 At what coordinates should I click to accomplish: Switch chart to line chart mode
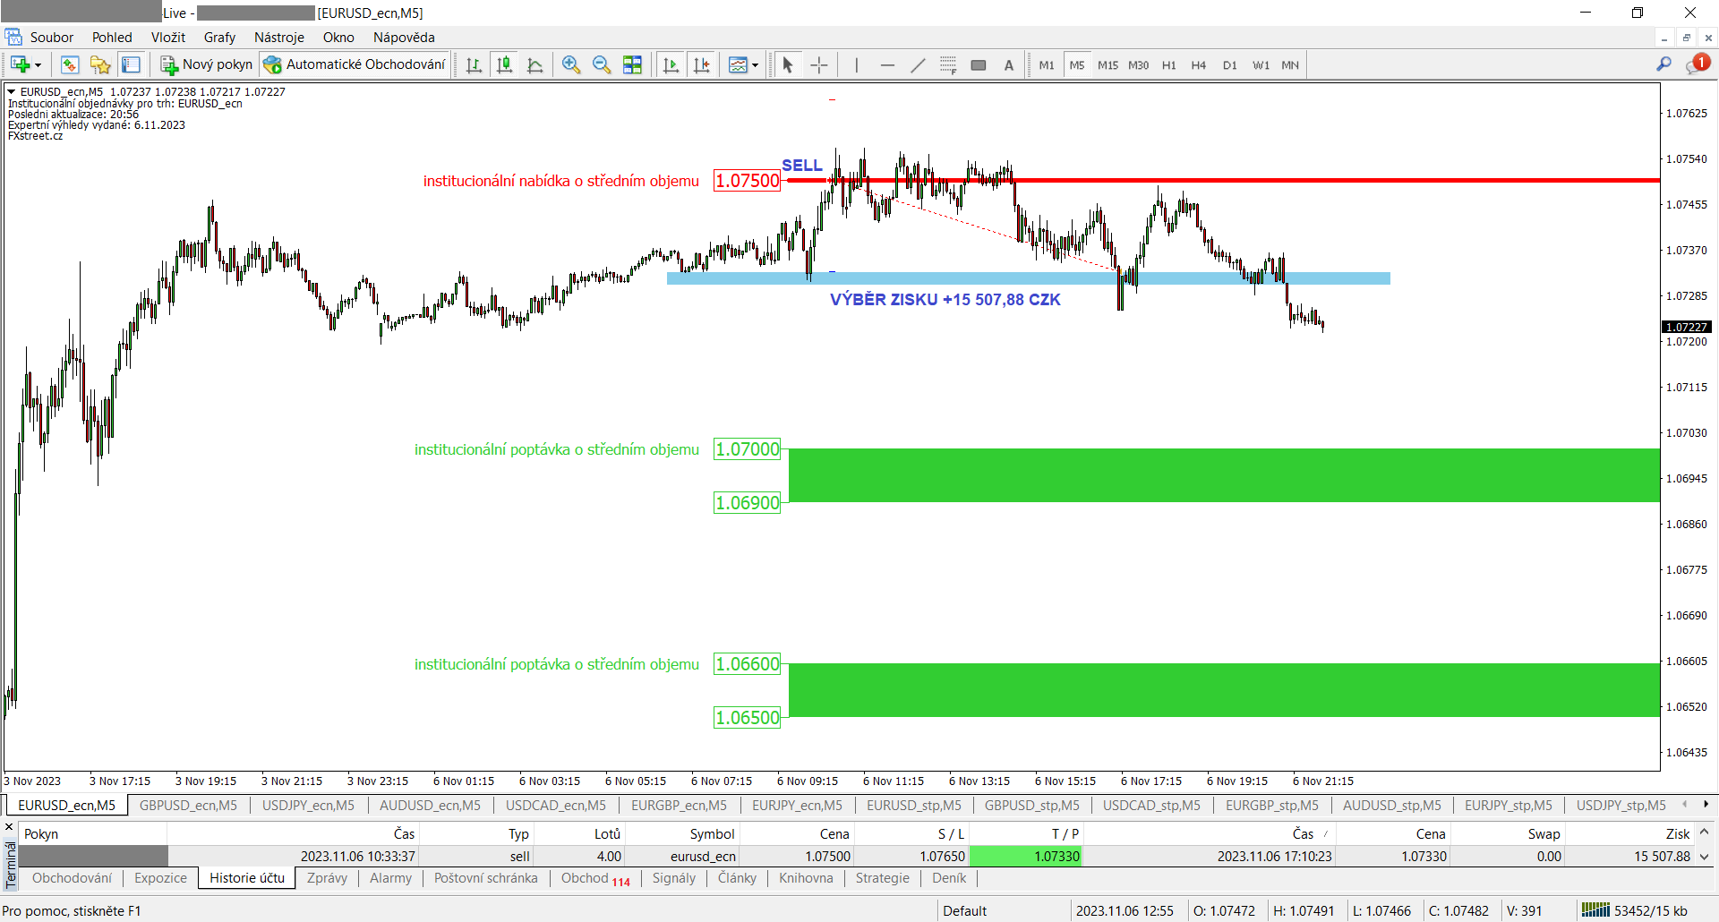535,64
